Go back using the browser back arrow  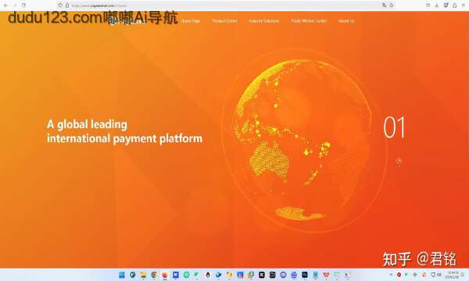coord(5,5)
